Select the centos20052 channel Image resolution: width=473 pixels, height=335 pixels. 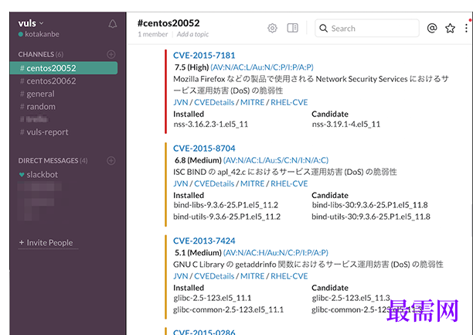63,68
